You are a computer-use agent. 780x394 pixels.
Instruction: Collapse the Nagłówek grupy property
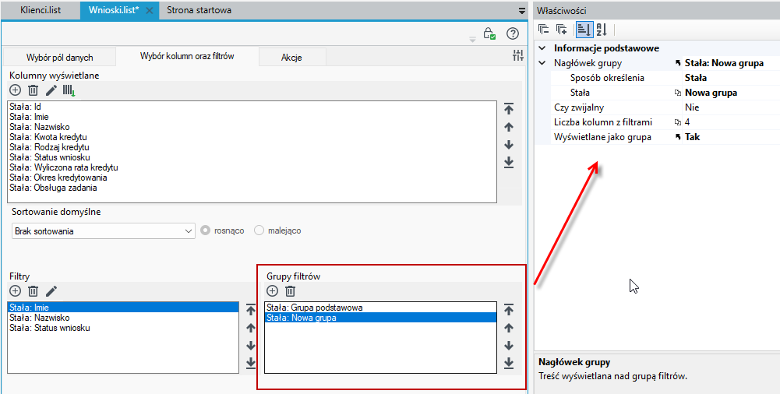coord(542,63)
